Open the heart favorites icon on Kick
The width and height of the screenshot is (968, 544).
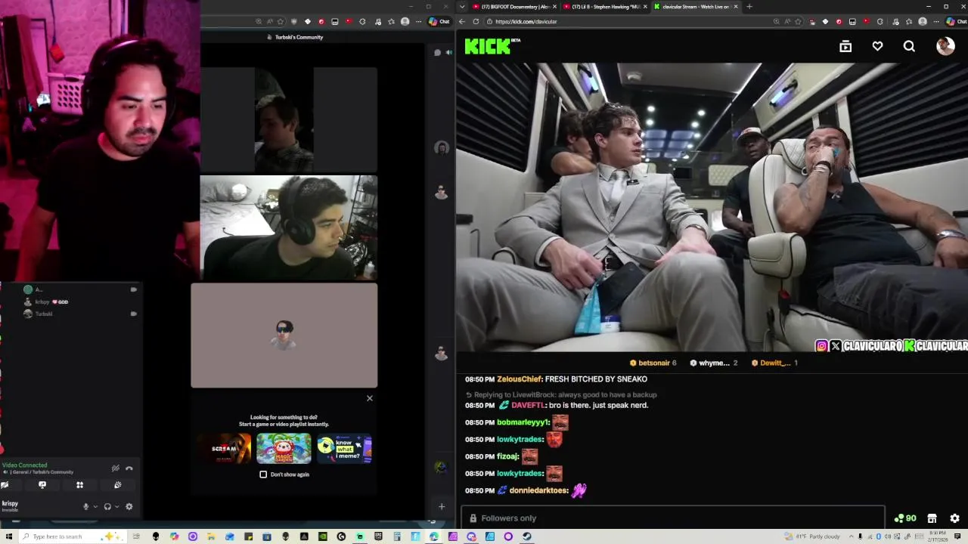[877, 47]
